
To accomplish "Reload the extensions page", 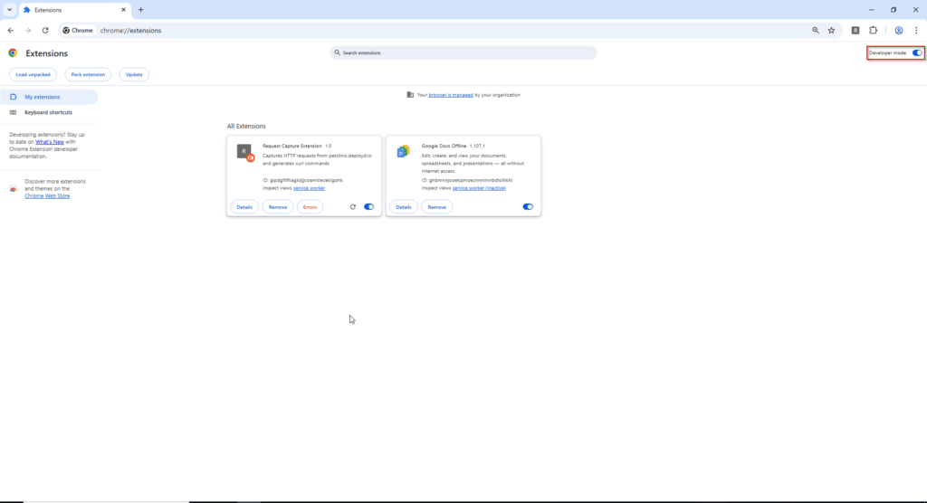I will point(45,30).
